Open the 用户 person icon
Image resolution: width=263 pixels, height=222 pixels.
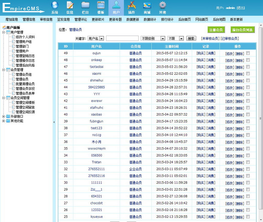(x=116, y=5)
